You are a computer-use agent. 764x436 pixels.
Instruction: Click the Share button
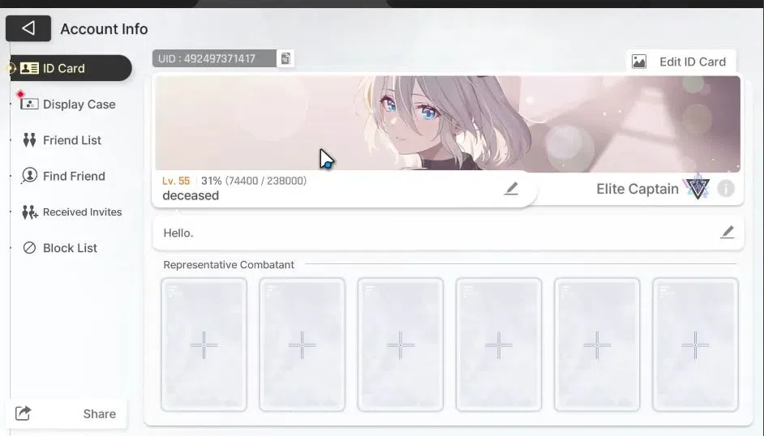point(67,414)
